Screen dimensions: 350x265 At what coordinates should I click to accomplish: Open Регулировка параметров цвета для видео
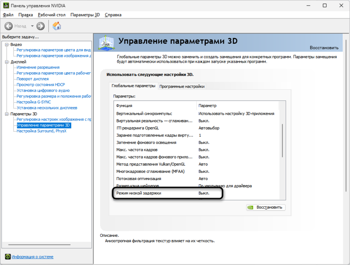[x=53, y=50]
